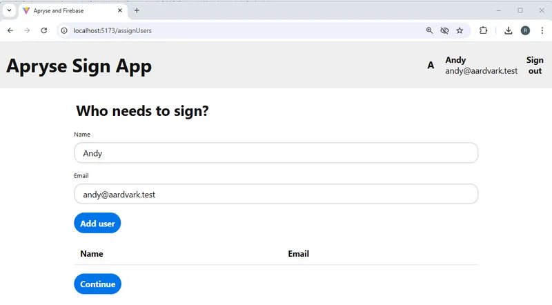Click the crossed-out eye tracking icon
The height and width of the screenshot is (305, 552).
coord(444,30)
